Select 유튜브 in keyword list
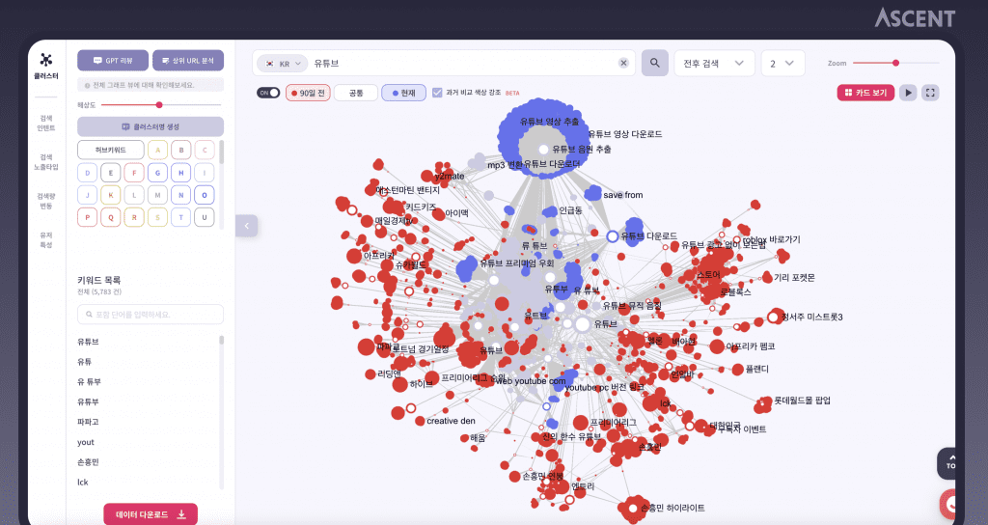Image resolution: width=988 pixels, height=525 pixels. pos(88,342)
